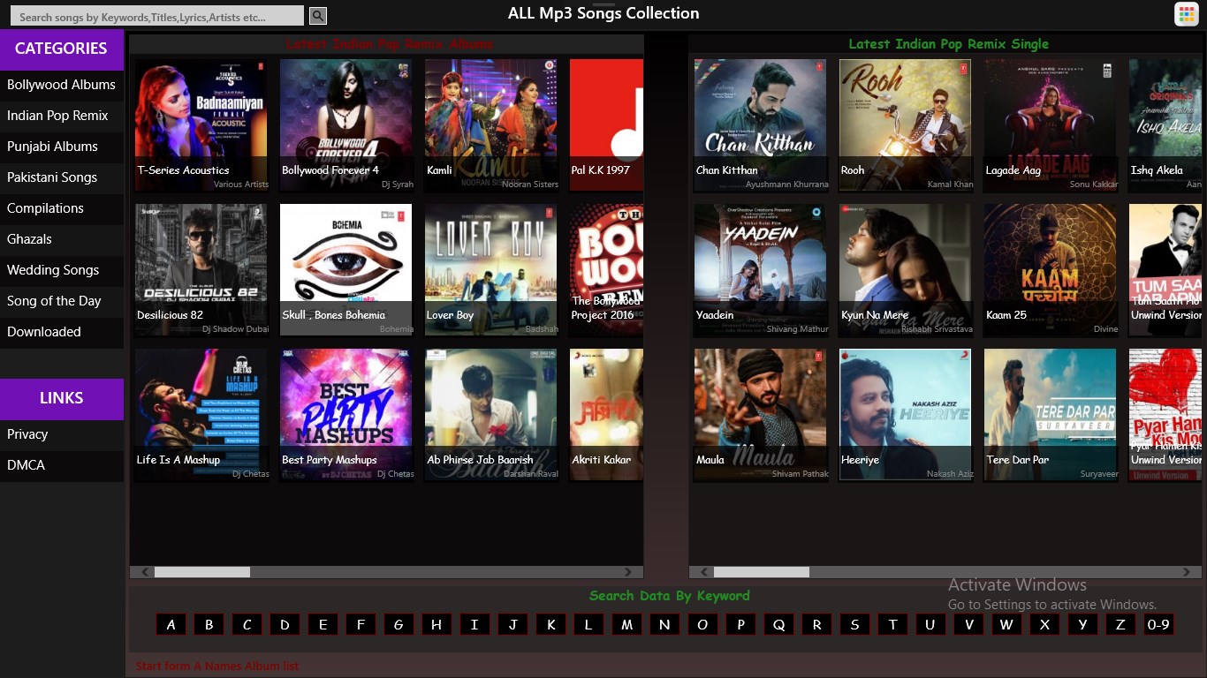Screen dimensions: 1207x678
Task: Open the Heeriye single by Nakash Aziz
Action: (x=905, y=415)
